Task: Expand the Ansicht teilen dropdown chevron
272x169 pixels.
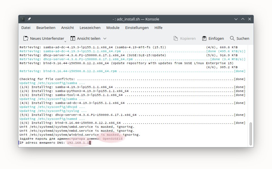Action: pyautogui.click(x=105, y=38)
